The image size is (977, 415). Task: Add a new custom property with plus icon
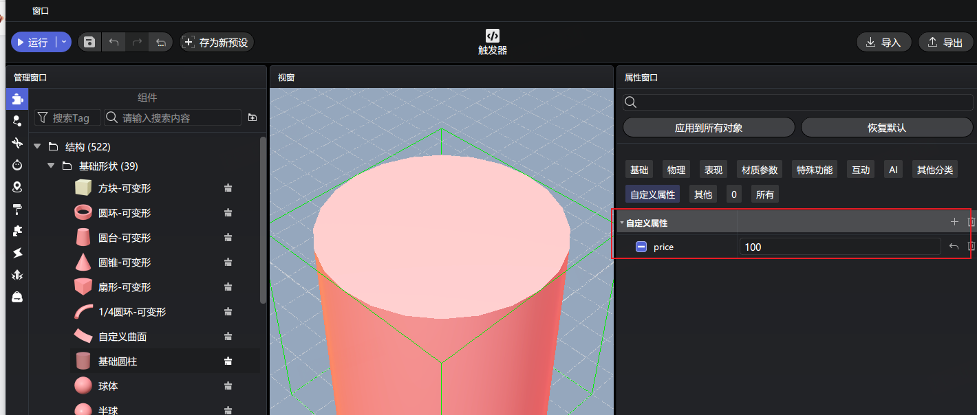[954, 222]
